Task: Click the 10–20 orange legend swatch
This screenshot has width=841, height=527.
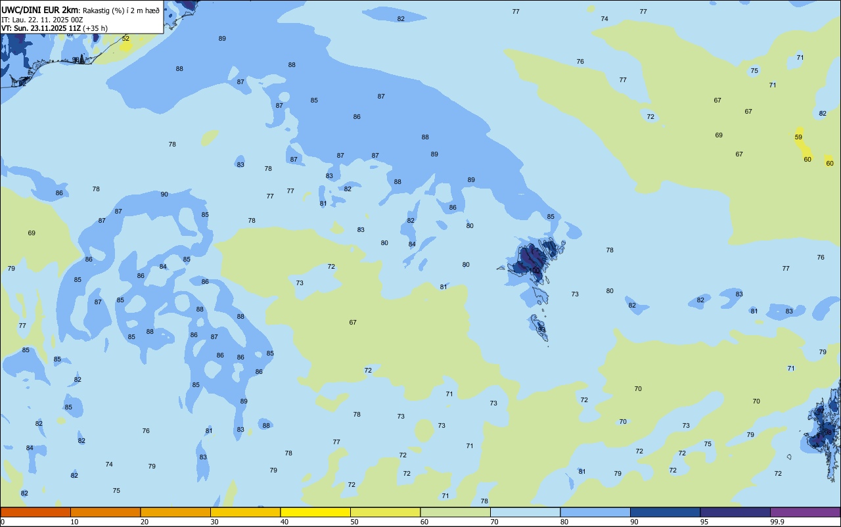Action: pos(105,512)
